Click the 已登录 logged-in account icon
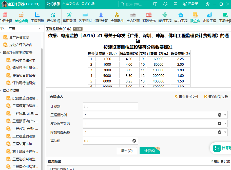This screenshot has height=170, width=231. (190, 4)
